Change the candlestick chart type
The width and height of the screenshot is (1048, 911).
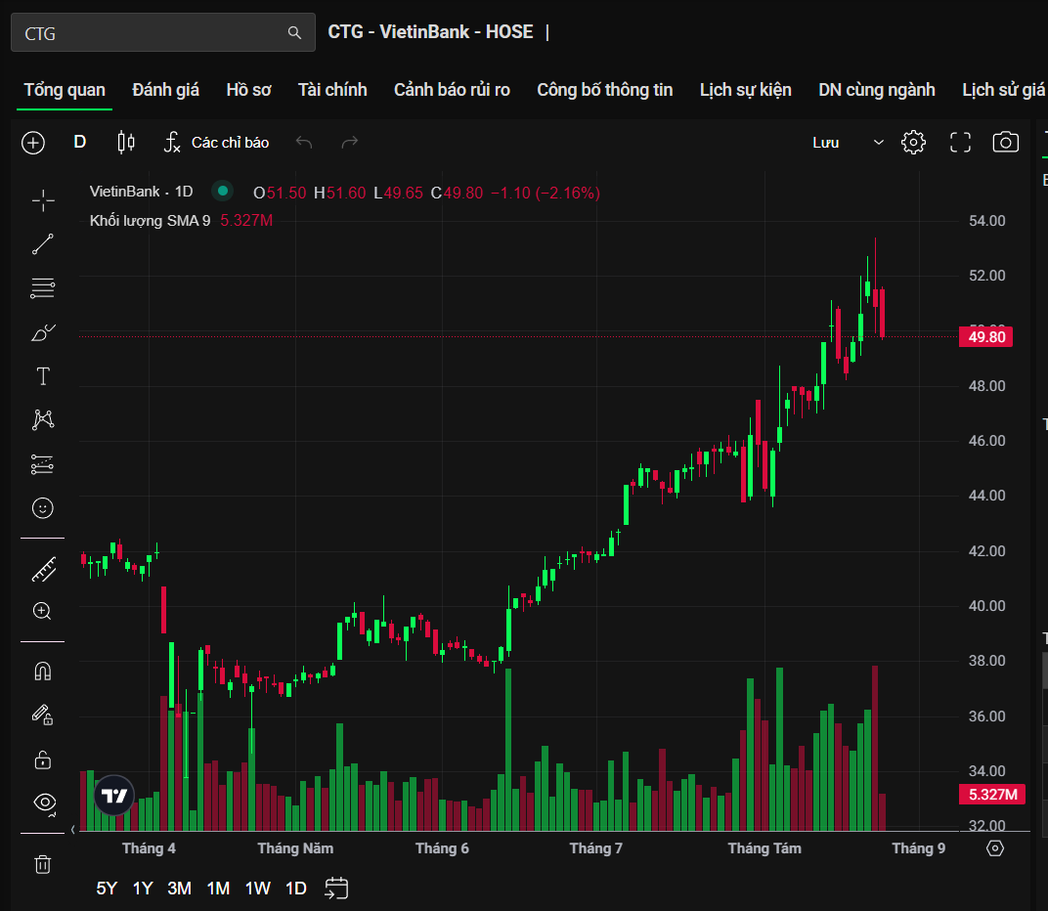pyautogui.click(x=126, y=143)
